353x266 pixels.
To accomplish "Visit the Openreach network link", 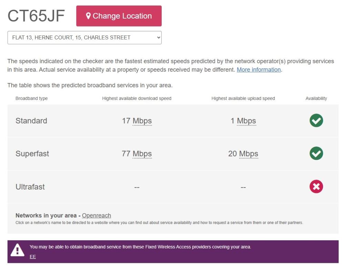I will pyautogui.click(x=96, y=215).
